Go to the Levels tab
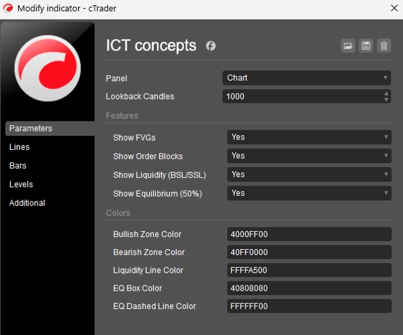The image size is (403, 335). click(21, 185)
